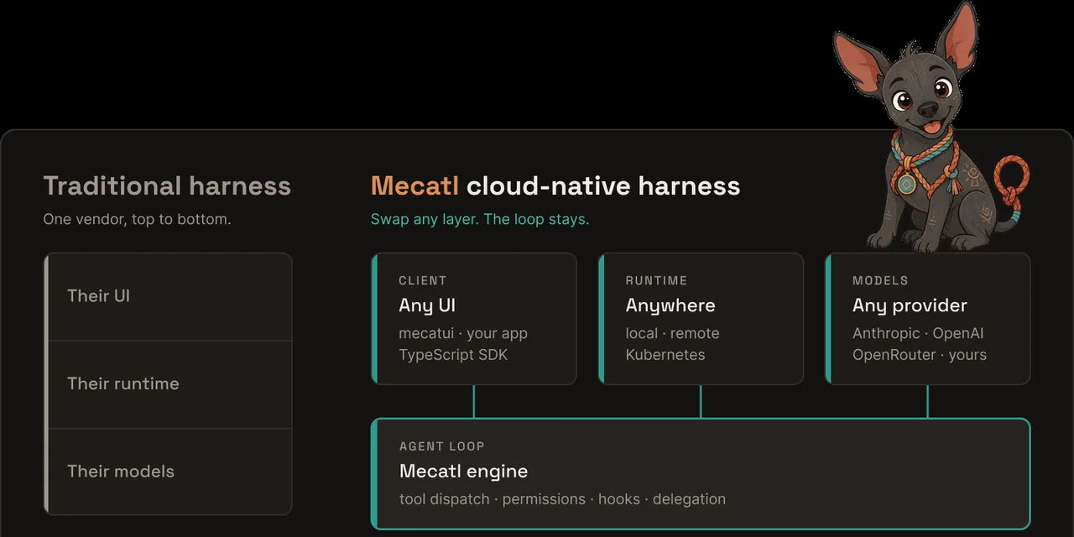Viewport: 1074px width, 537px height.
Task: Click the "AGENT LOOP" label
Action: (442, 446)
